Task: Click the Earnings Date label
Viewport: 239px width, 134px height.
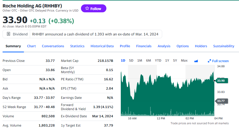Action: (71, 98)
